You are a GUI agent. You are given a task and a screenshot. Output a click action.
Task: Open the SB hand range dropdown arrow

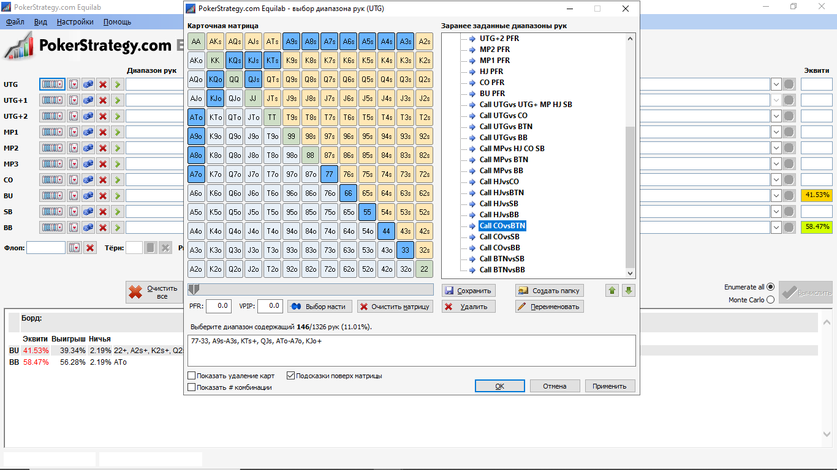[x=776, y=211]
